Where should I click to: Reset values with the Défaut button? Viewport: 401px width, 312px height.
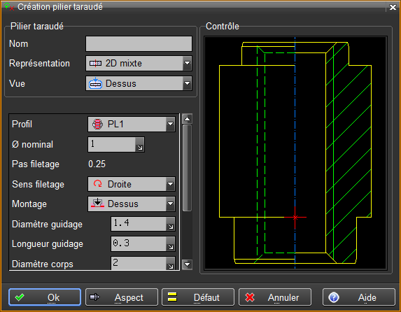198,297
